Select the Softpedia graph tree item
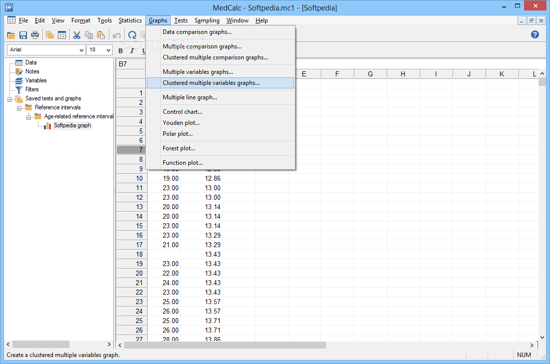This screenshot has height=364, width=550. (72, 125)
